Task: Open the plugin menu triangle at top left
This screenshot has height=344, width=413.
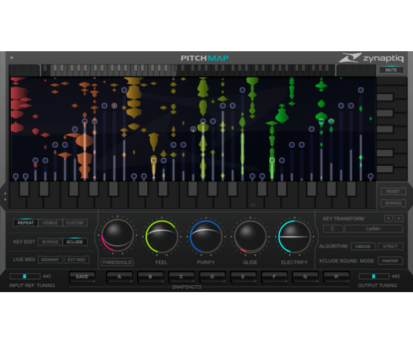Action: point(12,57)
